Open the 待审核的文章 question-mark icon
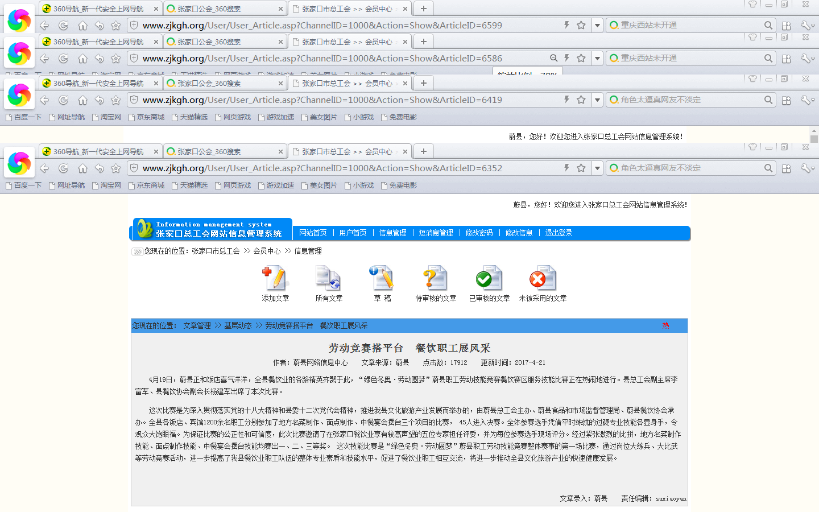Image resolution: width=819 pixels, height=512 pixels. point(436,279)
